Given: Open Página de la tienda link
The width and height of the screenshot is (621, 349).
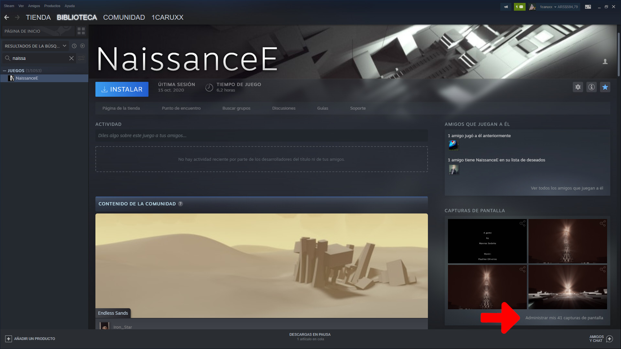Looking at the screenshot, I should pos(121,108).
